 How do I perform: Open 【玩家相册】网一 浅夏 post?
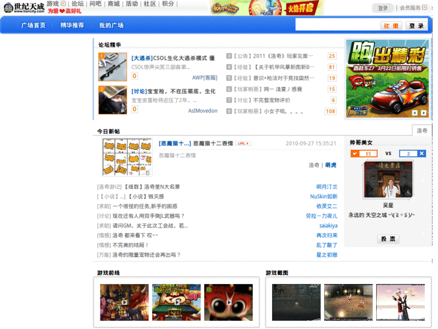268,89
